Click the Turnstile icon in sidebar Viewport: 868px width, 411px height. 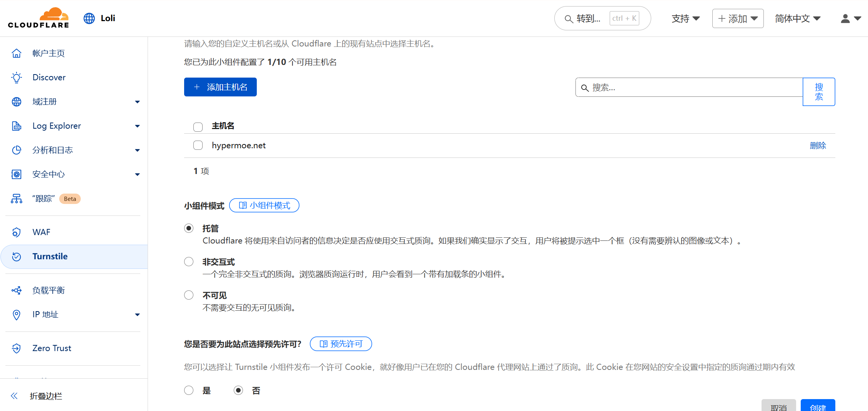click(x=17, y=256)
